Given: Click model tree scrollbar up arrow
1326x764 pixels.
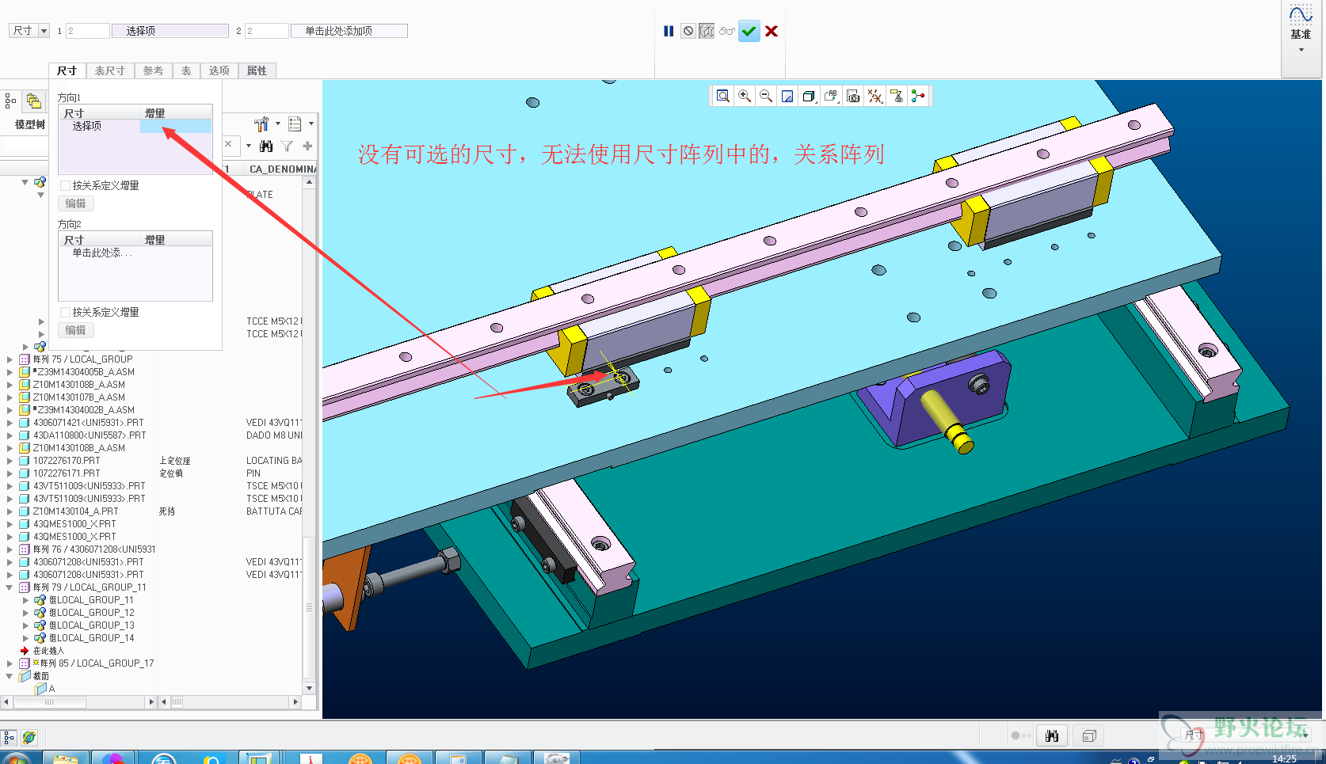Looking at the screenshot, I should pos(310,182).
